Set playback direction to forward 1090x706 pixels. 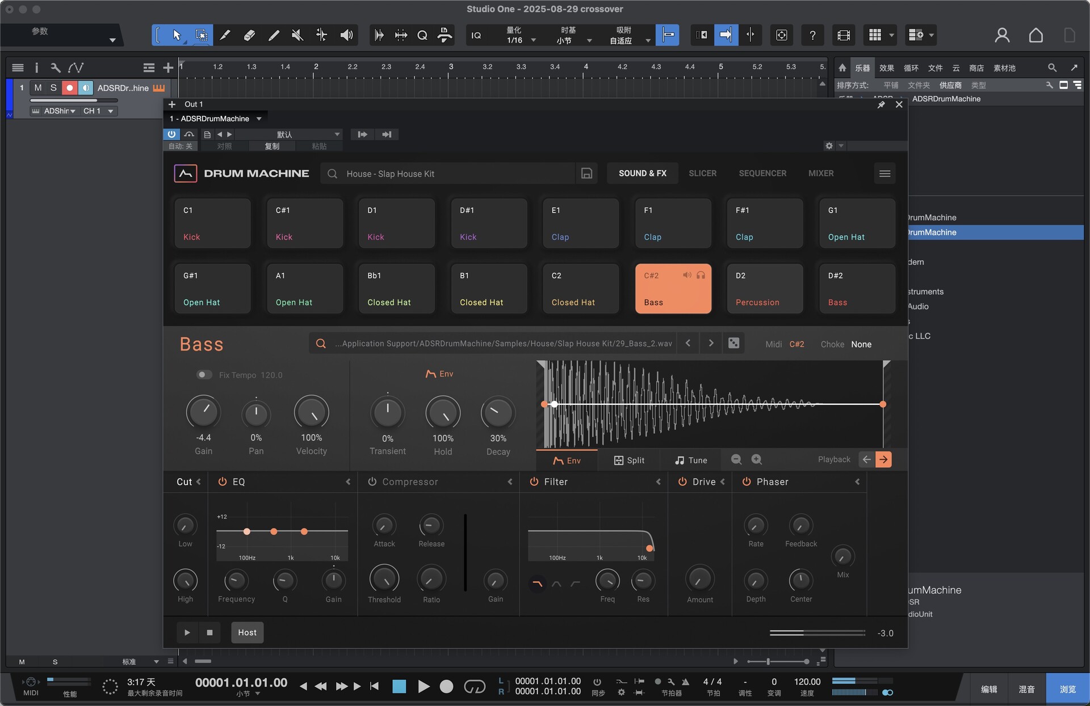coord(883,459)
